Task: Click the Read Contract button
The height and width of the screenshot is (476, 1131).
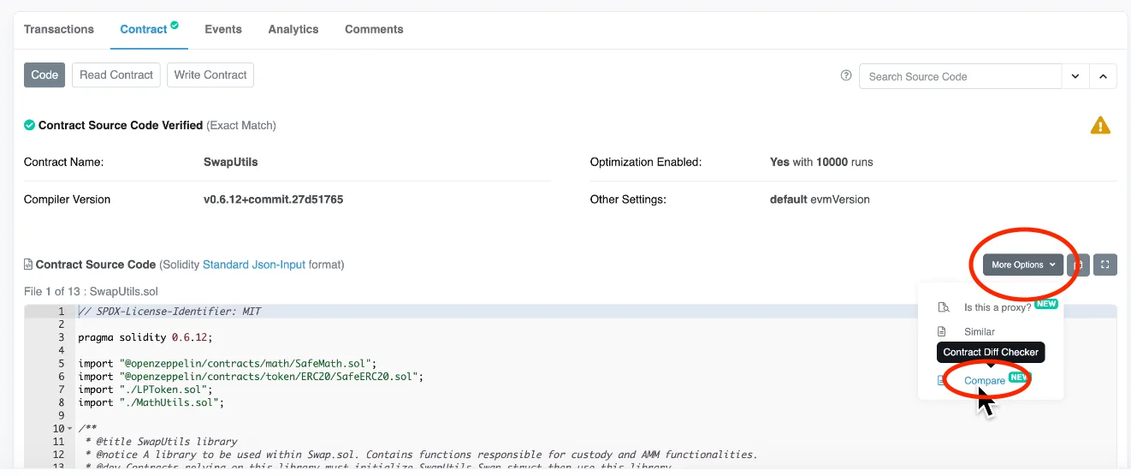Action: pyautogui.click(x=116, y=75)
